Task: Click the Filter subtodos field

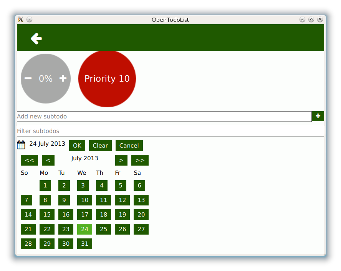Action: click(x=170, y=131)
